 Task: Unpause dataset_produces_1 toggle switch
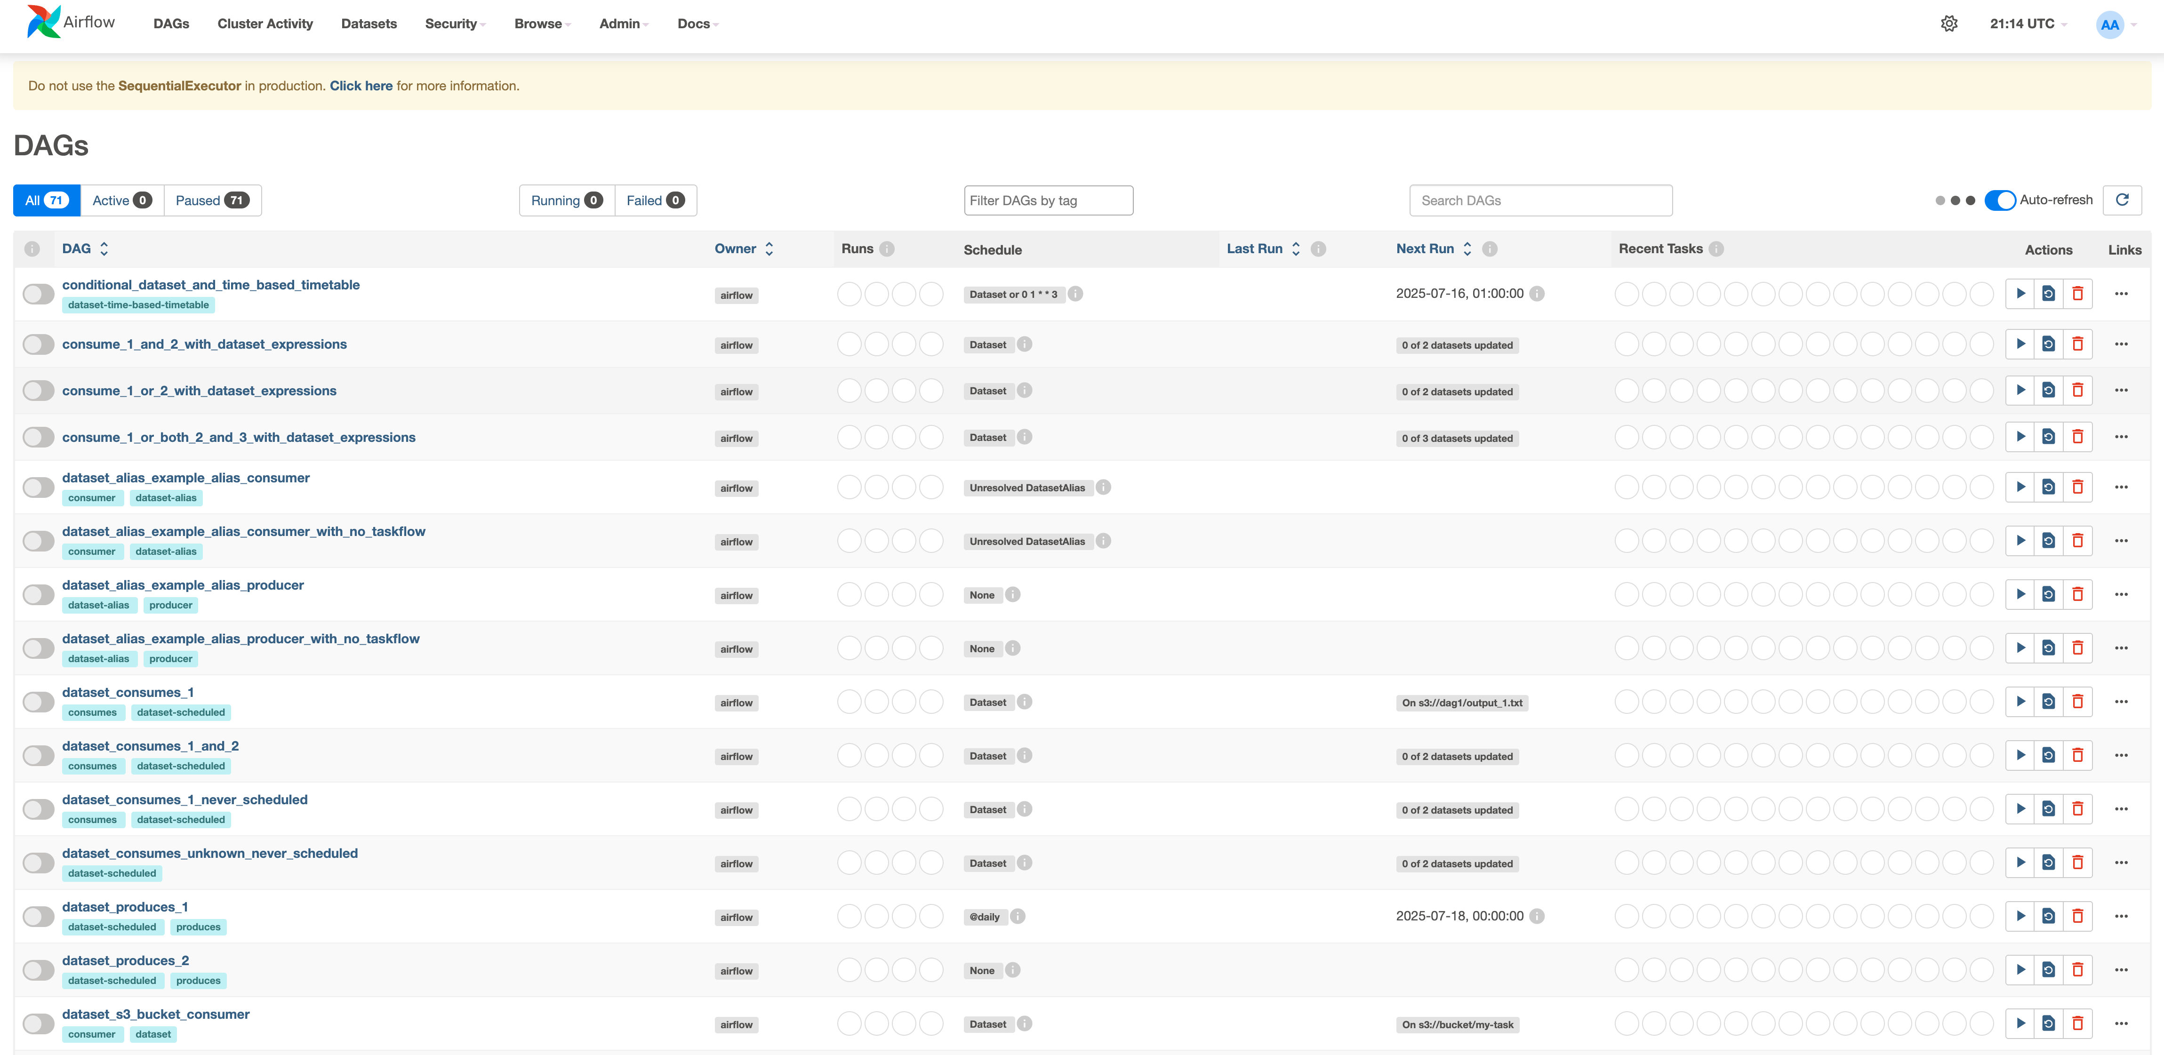coord(39,916)
